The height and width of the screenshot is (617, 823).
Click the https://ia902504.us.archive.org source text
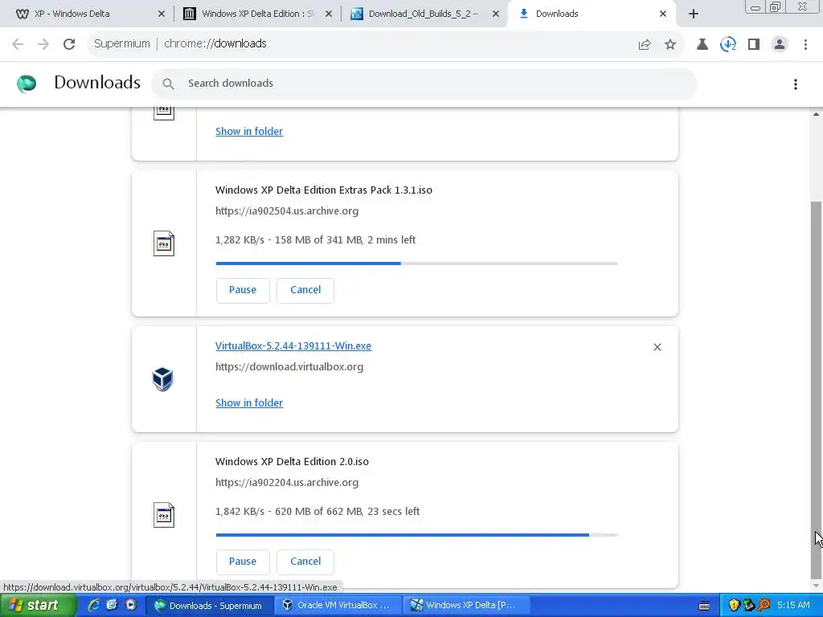(287, 211)
